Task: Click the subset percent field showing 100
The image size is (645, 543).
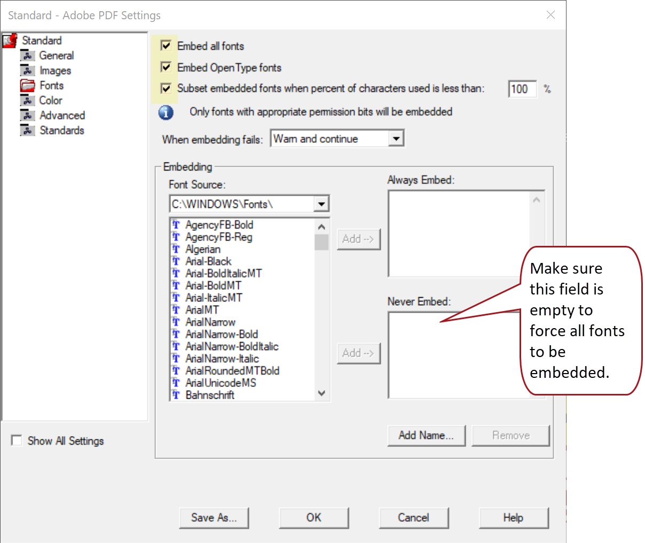Action: tap(522, 89)
